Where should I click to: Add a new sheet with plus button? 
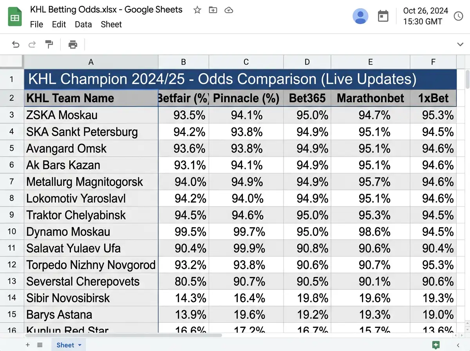[x=27, y=345]
